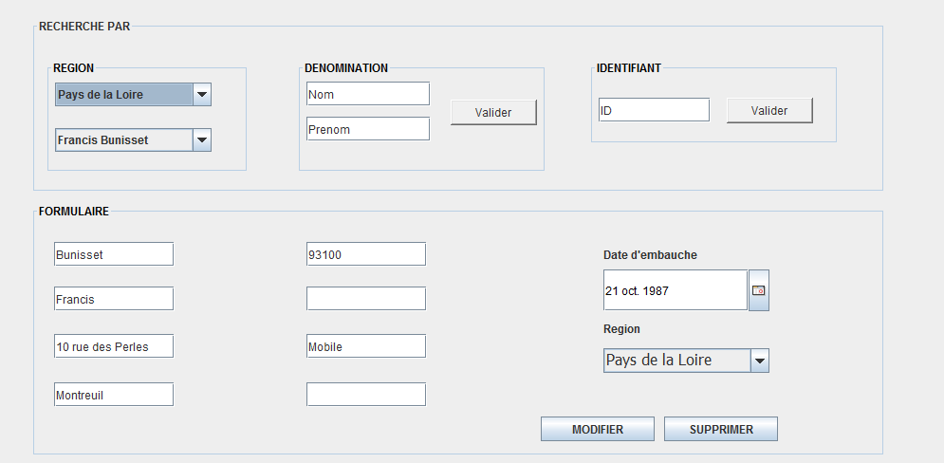Select the Bunisset name field

(x=114, y=254)
